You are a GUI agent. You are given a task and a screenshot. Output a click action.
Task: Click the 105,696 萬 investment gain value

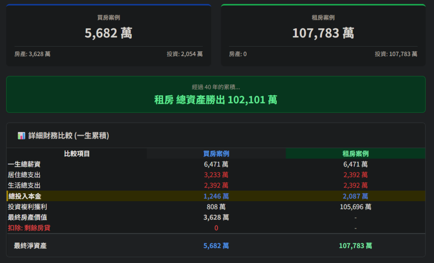pyautogui.click(x=355, y=207)
